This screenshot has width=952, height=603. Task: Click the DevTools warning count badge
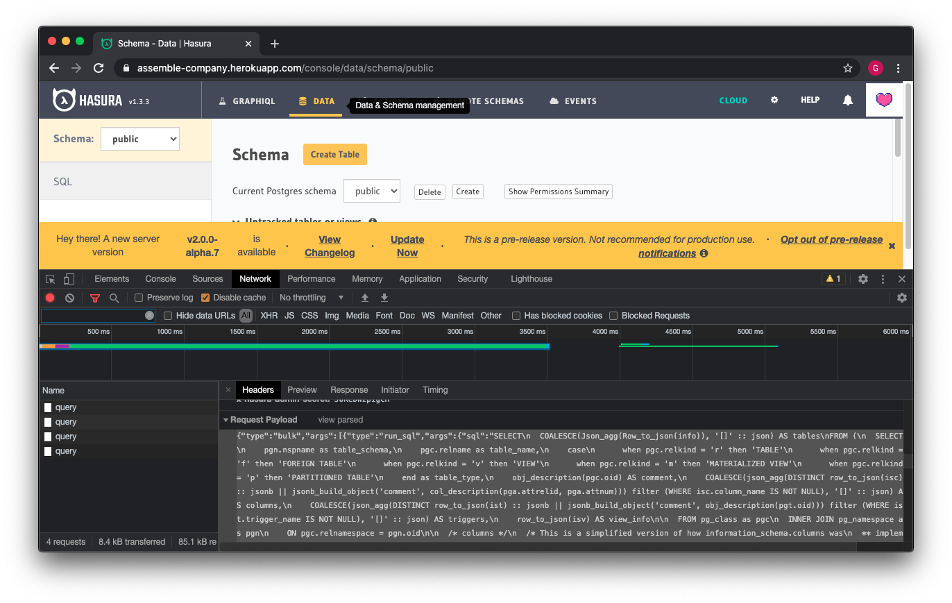(x=833, y=279)
